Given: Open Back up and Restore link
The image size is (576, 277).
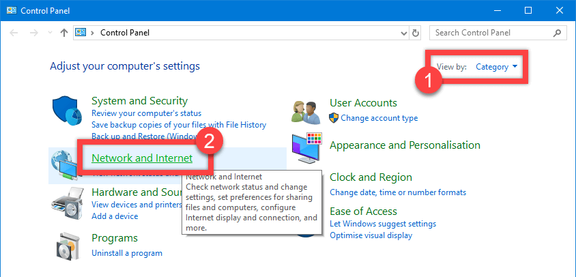Looking at the screenshot, I should click(145, 136).
